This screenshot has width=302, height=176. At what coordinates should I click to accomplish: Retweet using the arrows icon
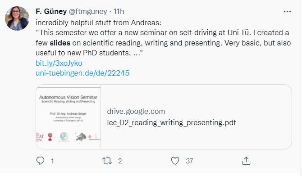tap(107, 161)
